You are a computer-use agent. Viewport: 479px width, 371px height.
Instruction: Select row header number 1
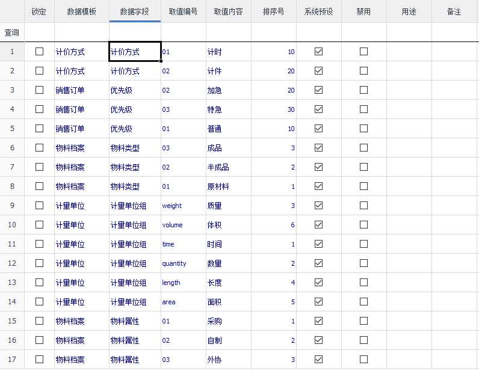(12, 51)
